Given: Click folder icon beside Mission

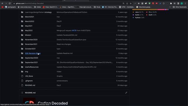Looking at the screenshot, I should 22,35.
